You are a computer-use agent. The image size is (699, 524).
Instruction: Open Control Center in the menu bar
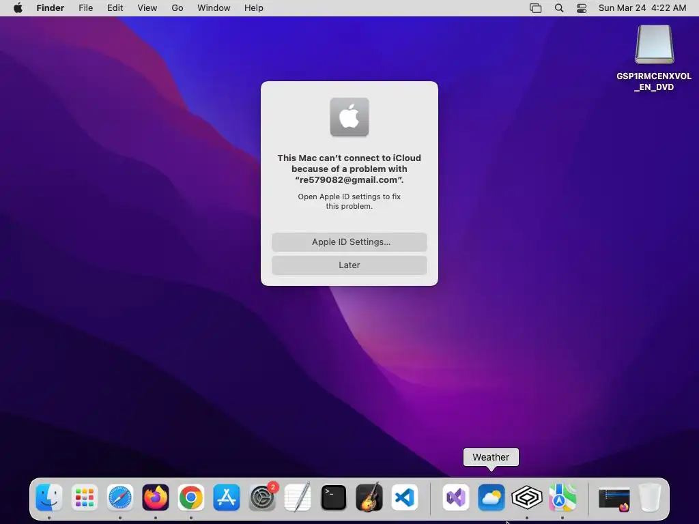pyautogui.click(x=582, y=8)
